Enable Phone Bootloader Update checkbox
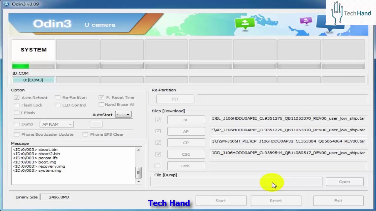The width and height of the screenshot is (376, 211). (16, 134)
